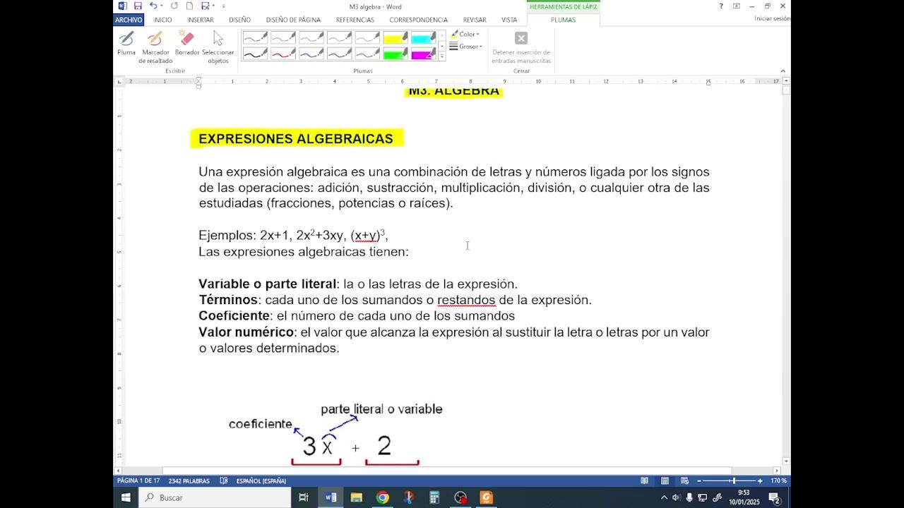Switch to Web Layout view
Viewport: 904px width, 508px height.
click(x=684, y=480)
